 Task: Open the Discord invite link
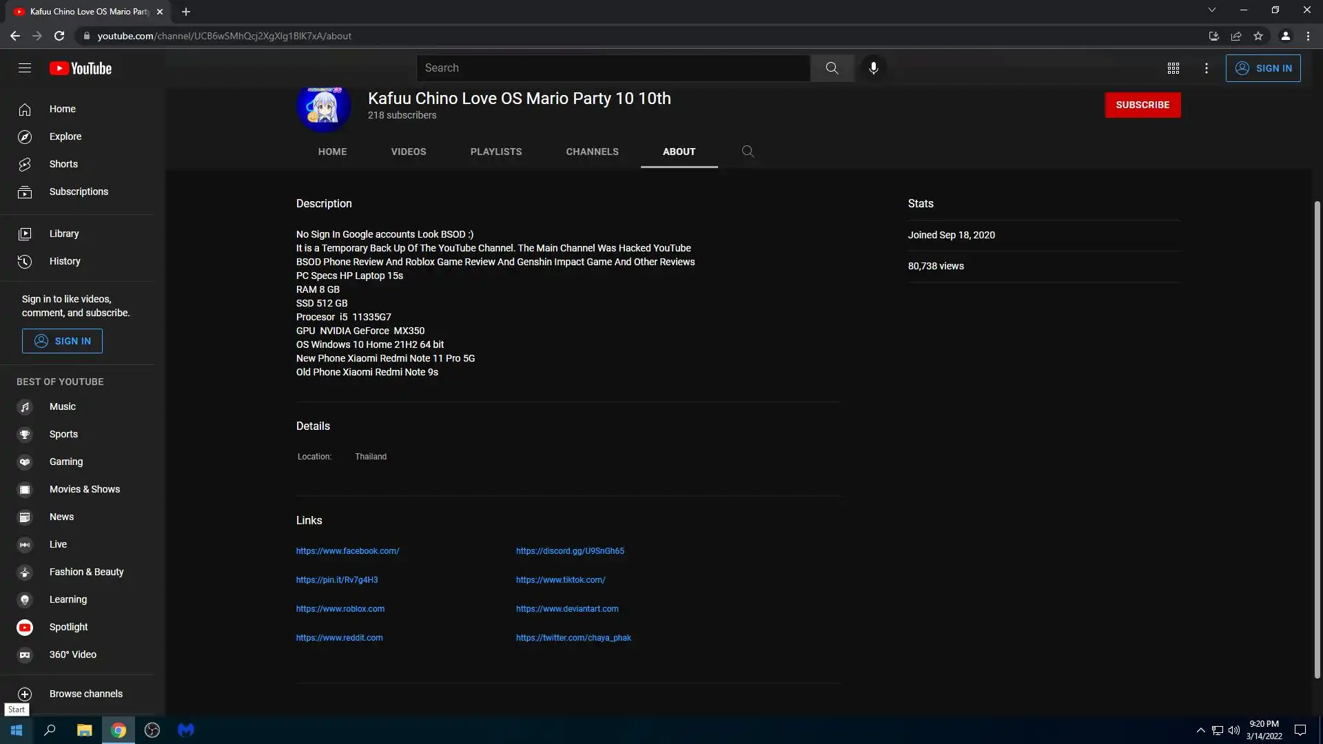(x=570, y=551)
